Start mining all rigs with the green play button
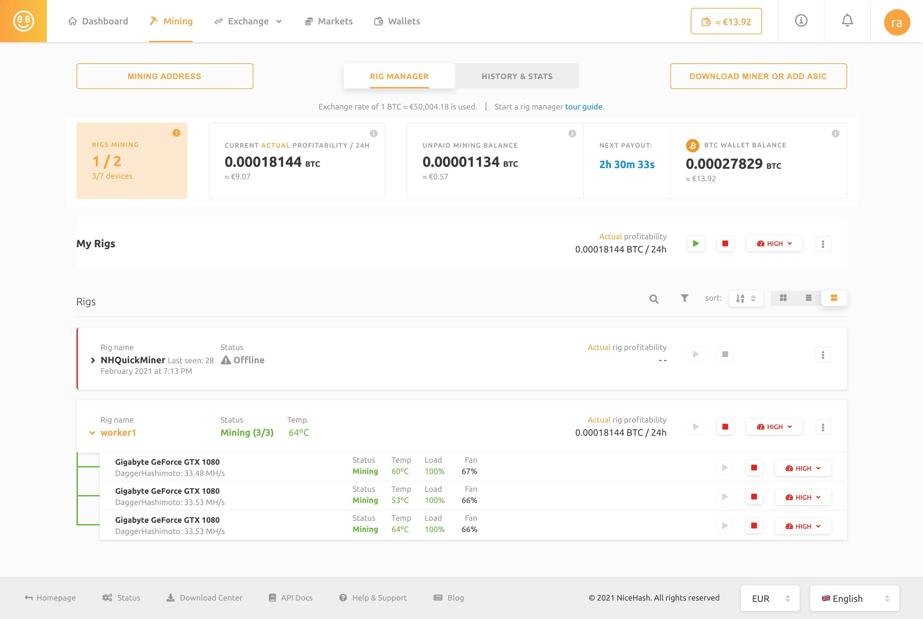The image size is (923, 619). (x=695, y=244)
